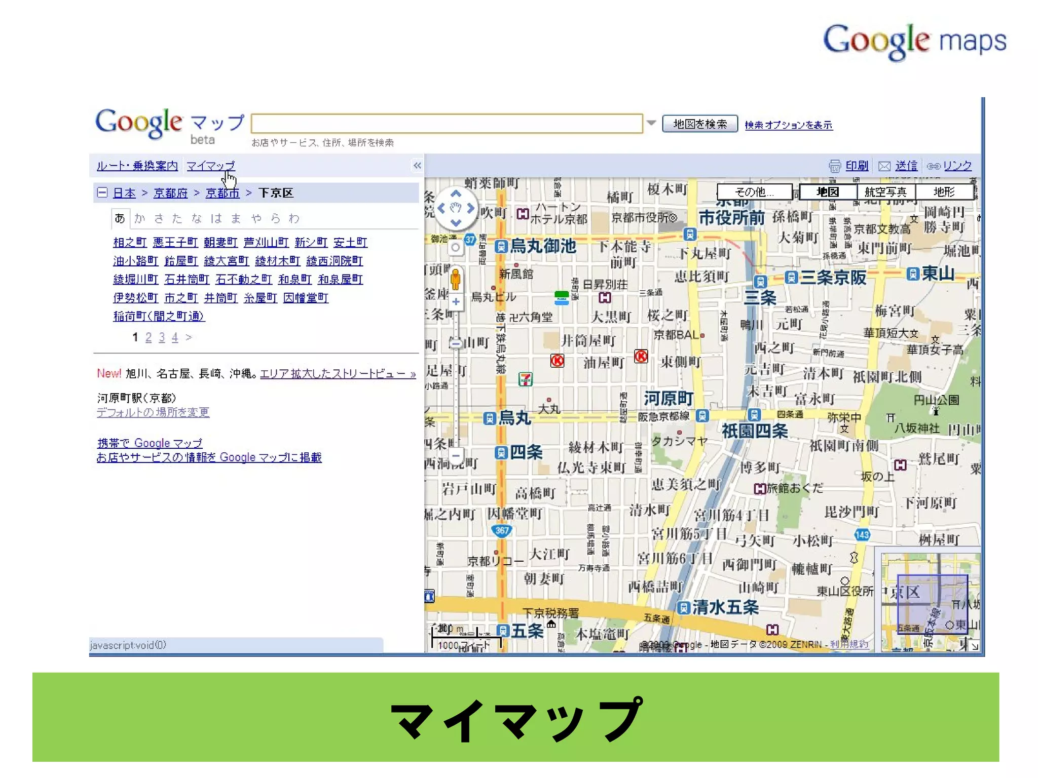Open 稲荷町(間之町通) link
This screenshot has height=778, width=1038.
pos(159,316)
